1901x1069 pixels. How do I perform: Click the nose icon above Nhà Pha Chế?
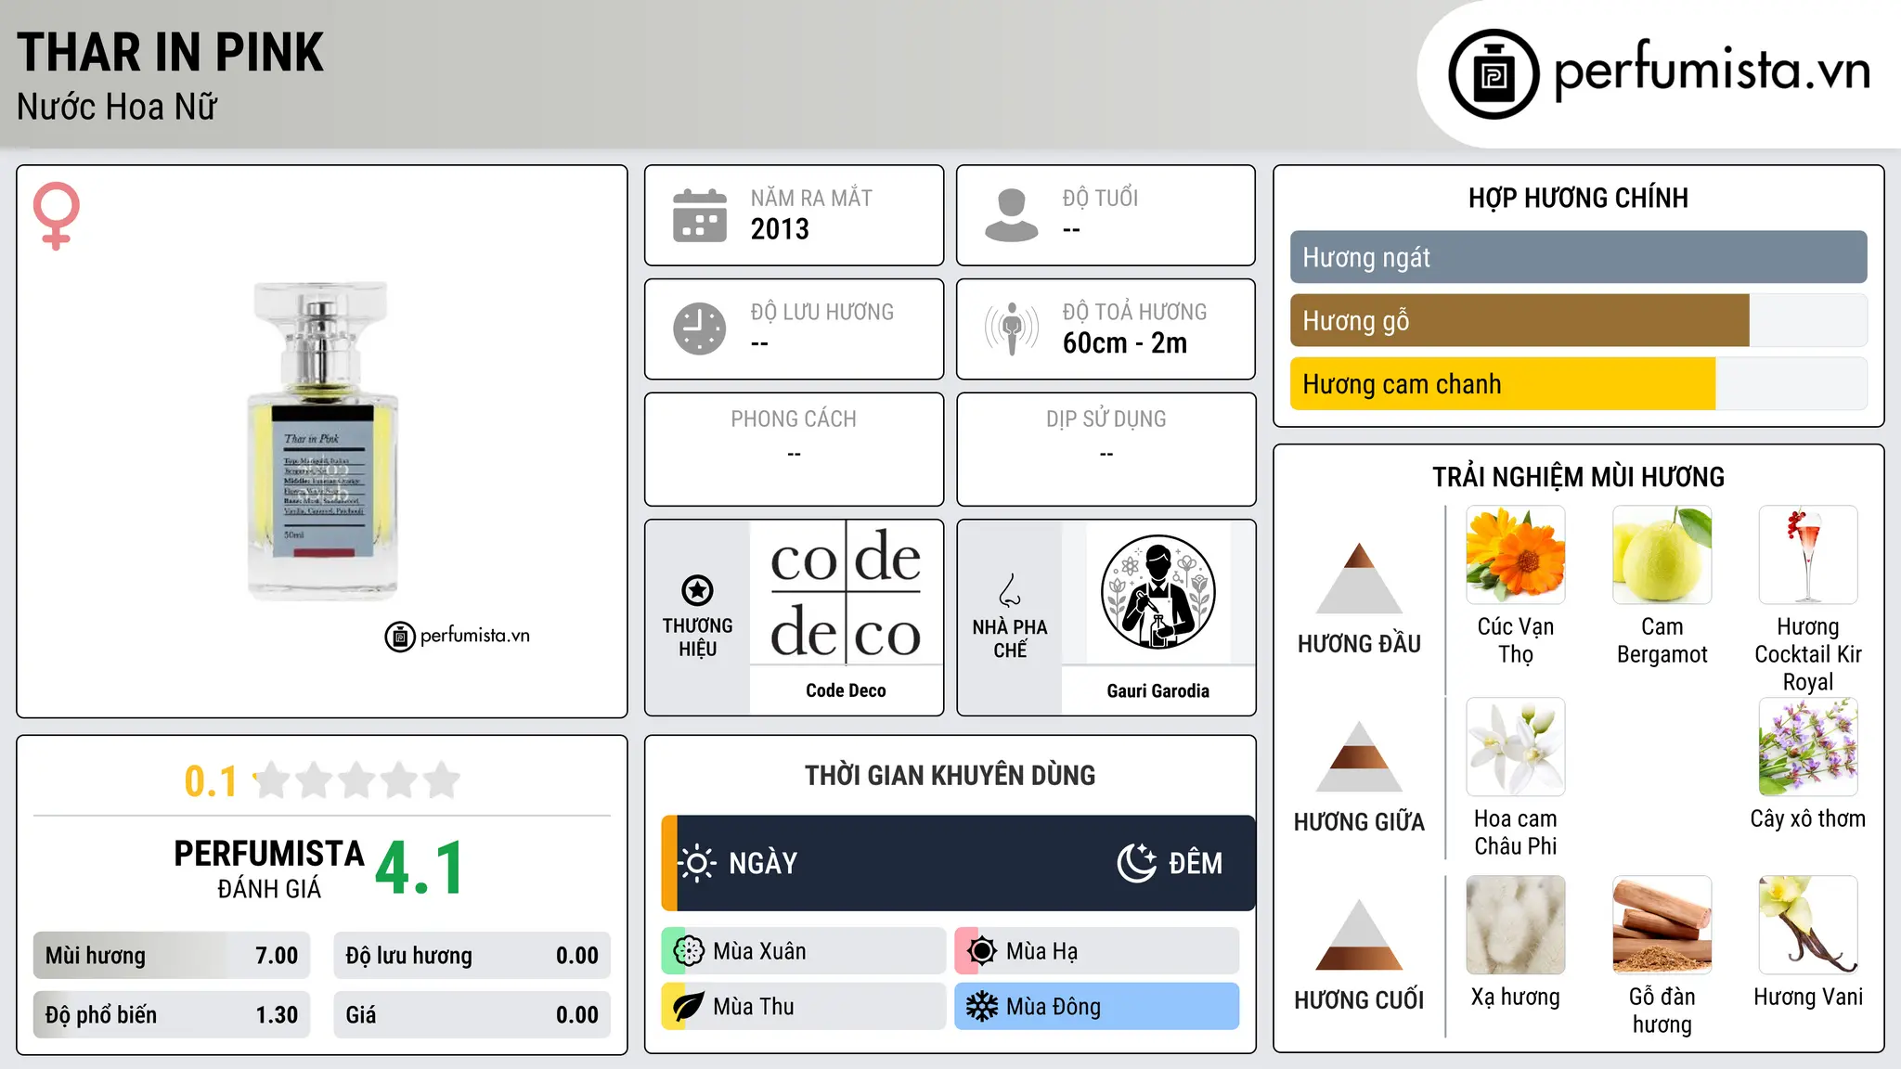(x=1010, y=590)
